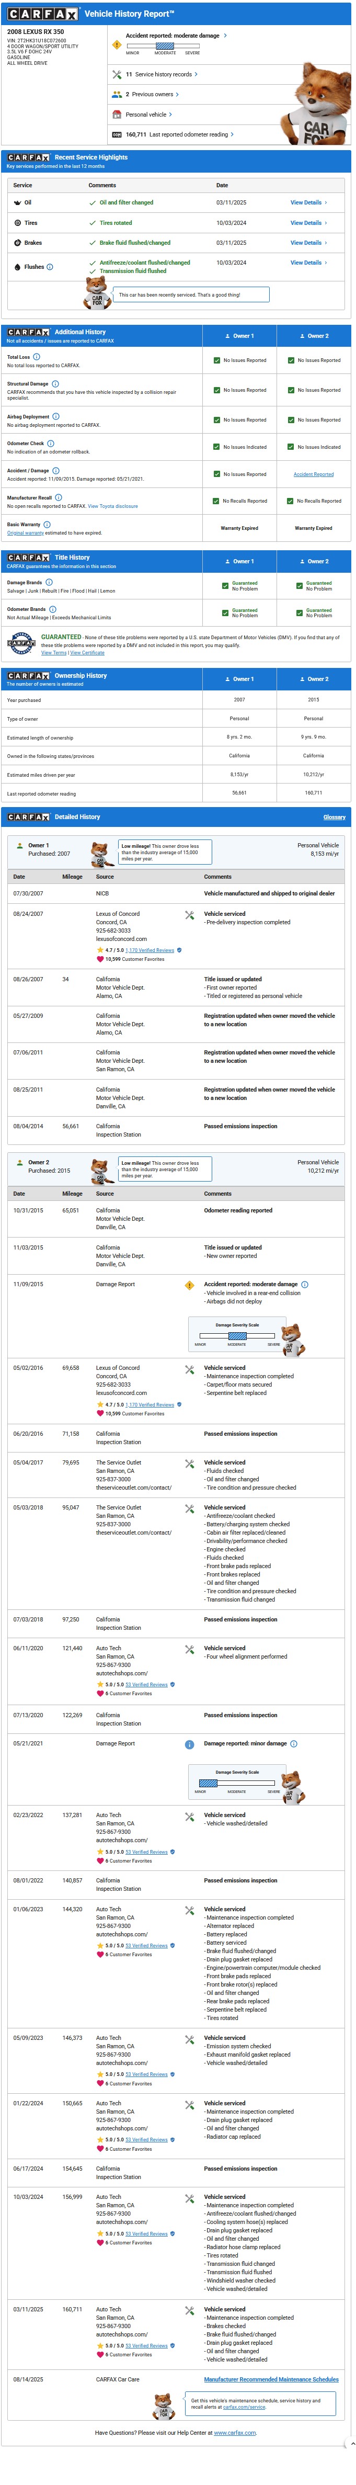The image size is (356, 2485).
Task: Open the Glossary link in Detailed History
Action: (x=334, y=817)
